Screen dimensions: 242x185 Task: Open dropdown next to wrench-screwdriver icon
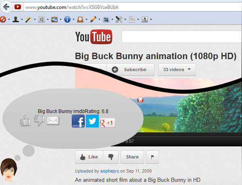tap(125, 19)
